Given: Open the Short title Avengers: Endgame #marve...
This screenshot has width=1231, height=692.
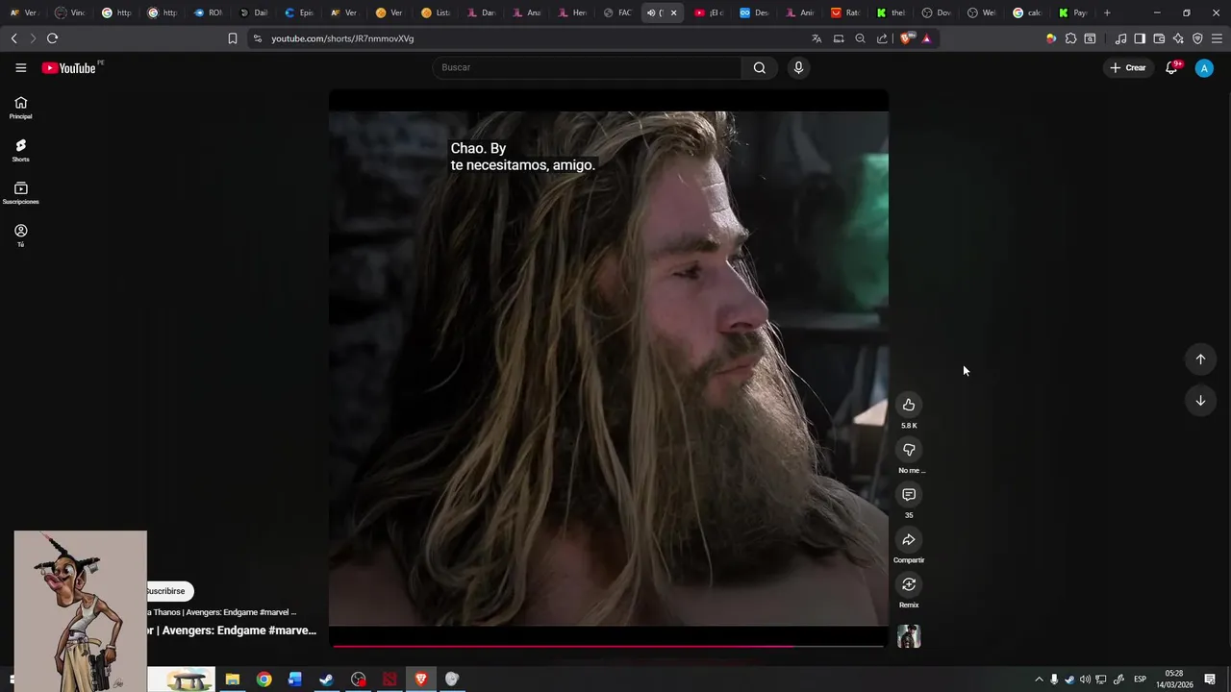Looking at the screenshot, I should pos(231,630).
